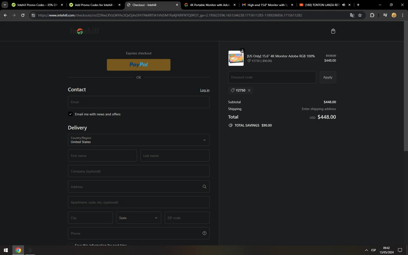The width and height of the screenshot is (408, 255).
Task: Open the Chrome extensions puzzle icon
Action: coord(372,15)
